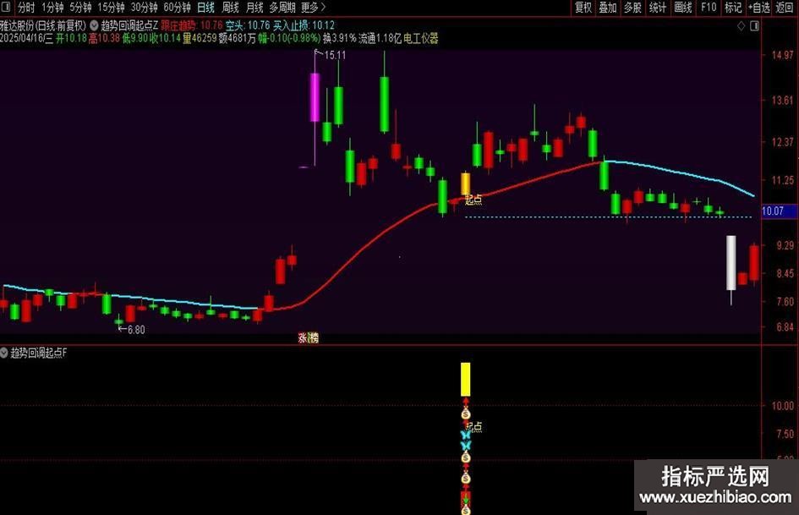This screenshot has height=515, width=799.
Task: Switch to the 周线 weekly chart
Action: tap(230, 8)
